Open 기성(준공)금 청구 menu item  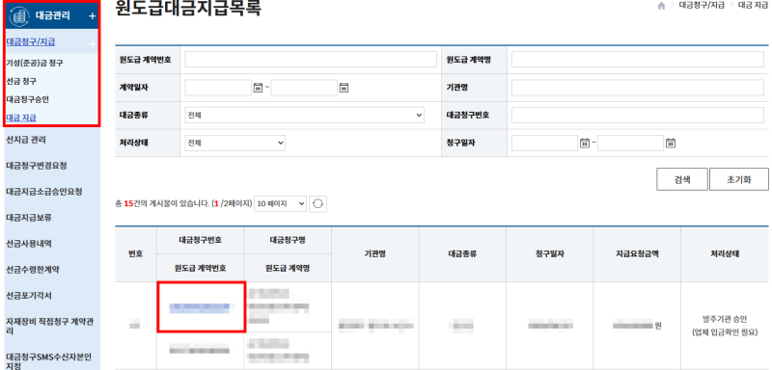(x=35, y=63)
